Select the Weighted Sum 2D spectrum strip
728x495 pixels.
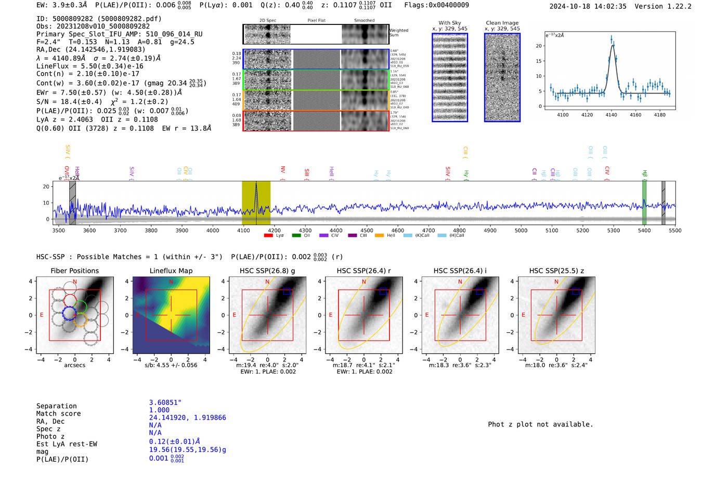[316, 34]
